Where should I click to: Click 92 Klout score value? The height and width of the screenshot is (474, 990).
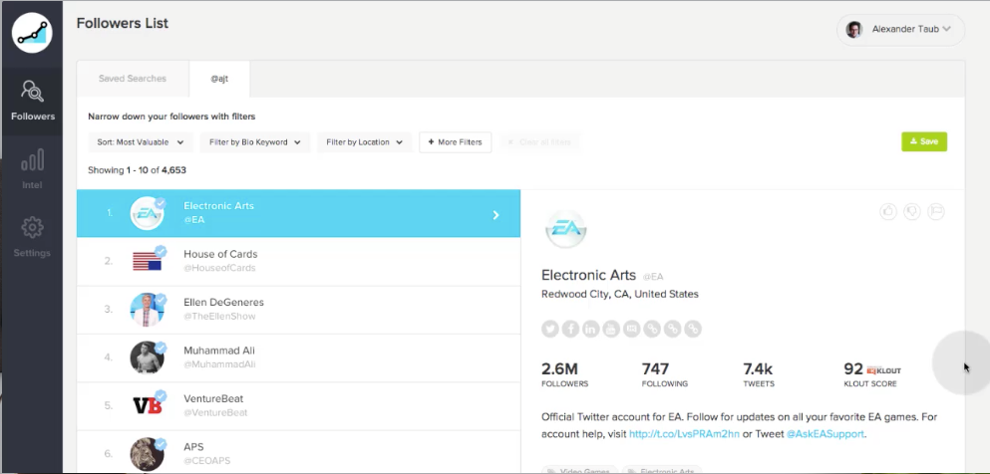[853, 368]
